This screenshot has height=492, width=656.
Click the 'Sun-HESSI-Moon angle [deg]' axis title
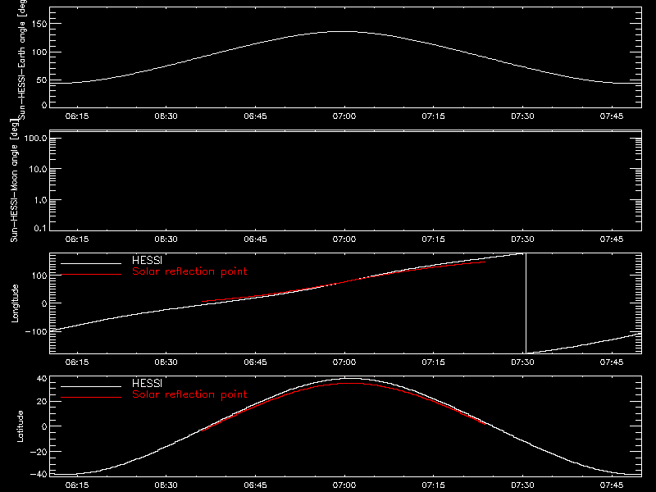click(x=14, y=180)
